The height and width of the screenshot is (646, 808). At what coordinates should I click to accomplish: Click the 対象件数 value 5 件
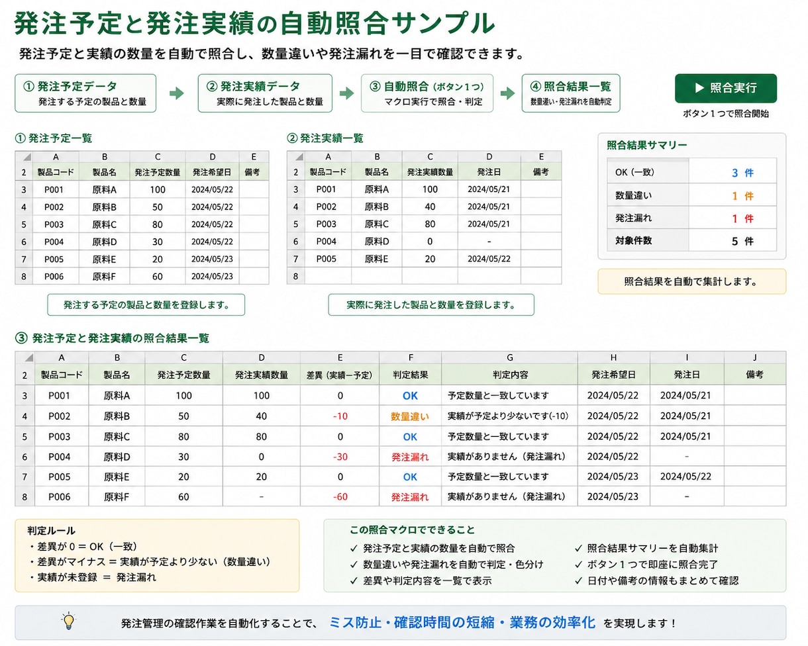(742, 241)
